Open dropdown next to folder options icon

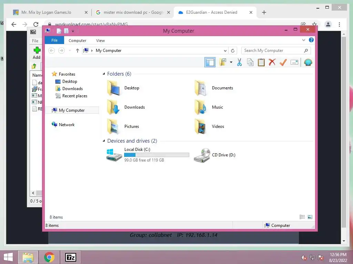click(231, 62)
